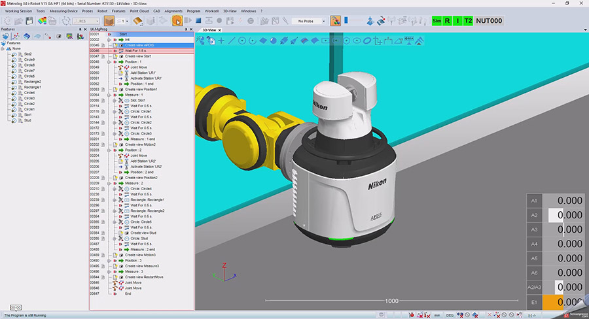The image size is (589, 319).
Task: Toggle the green R status indicator
Action: point(447,21)
